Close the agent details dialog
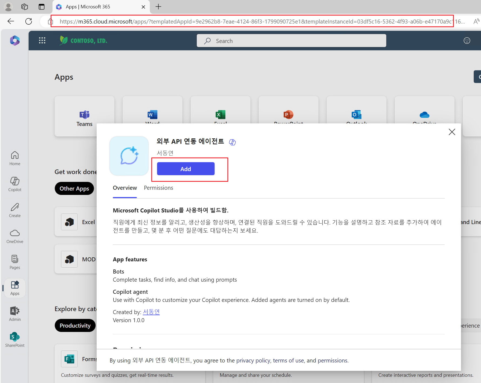 (452, 132)
